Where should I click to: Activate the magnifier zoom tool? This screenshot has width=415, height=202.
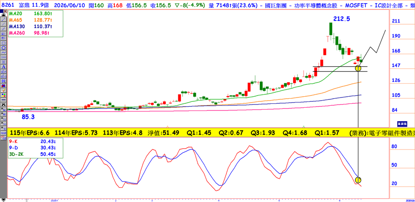4,81
